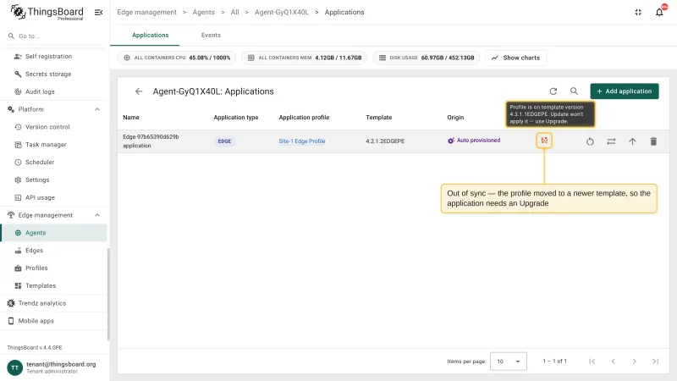Collapse the Platform section chevron
The image size is (677, 381).
(97, 109)
